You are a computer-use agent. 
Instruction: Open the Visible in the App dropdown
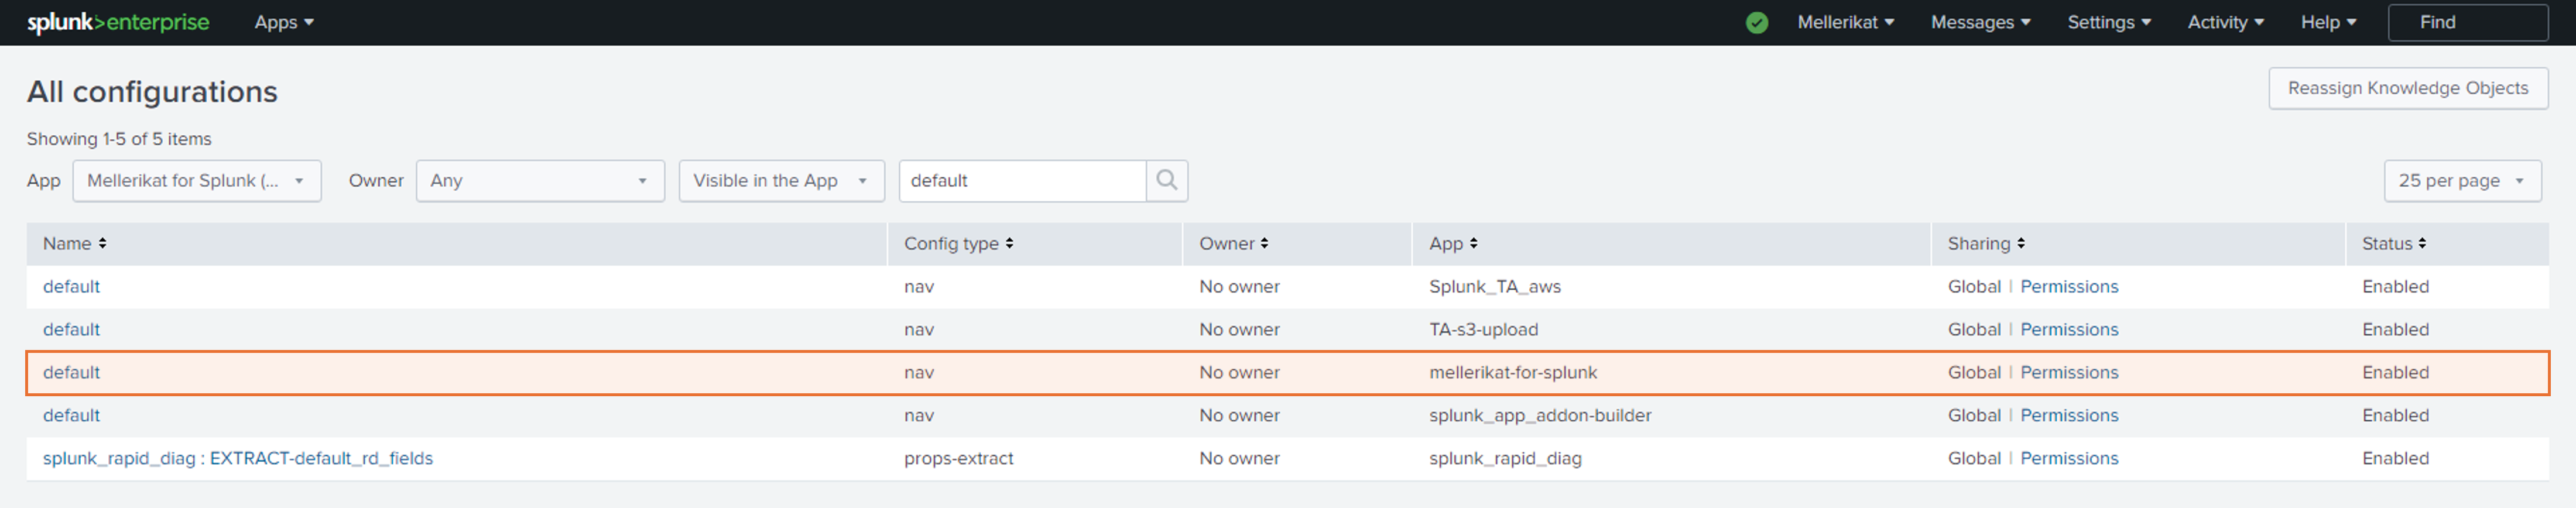(x=781, y=181)
